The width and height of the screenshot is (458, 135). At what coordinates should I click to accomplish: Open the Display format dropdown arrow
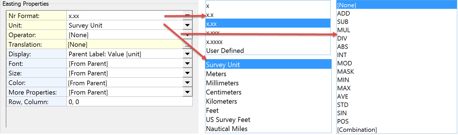[x=187, y=54]
